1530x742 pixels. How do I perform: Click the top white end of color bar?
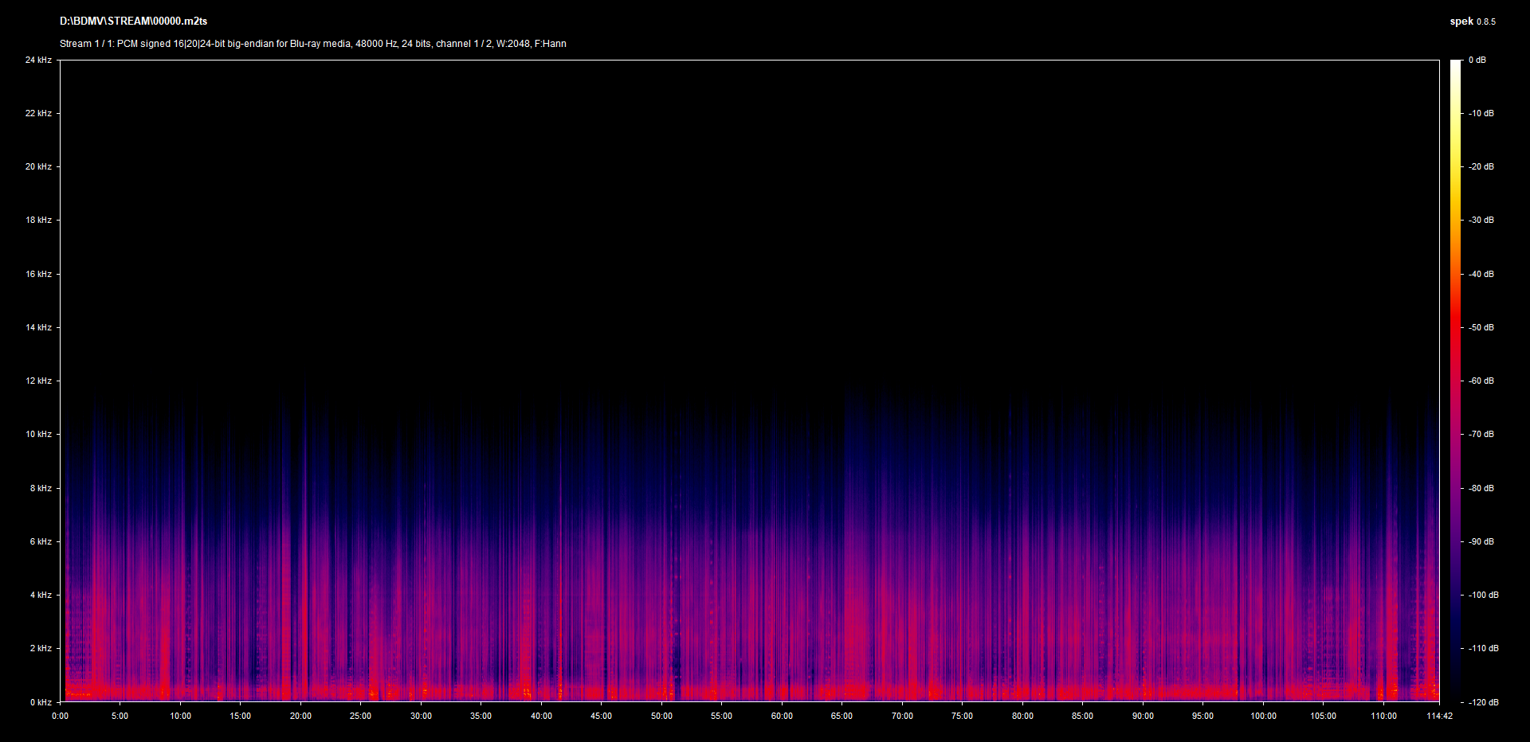pyautogui.click(x=1455, y=64)
